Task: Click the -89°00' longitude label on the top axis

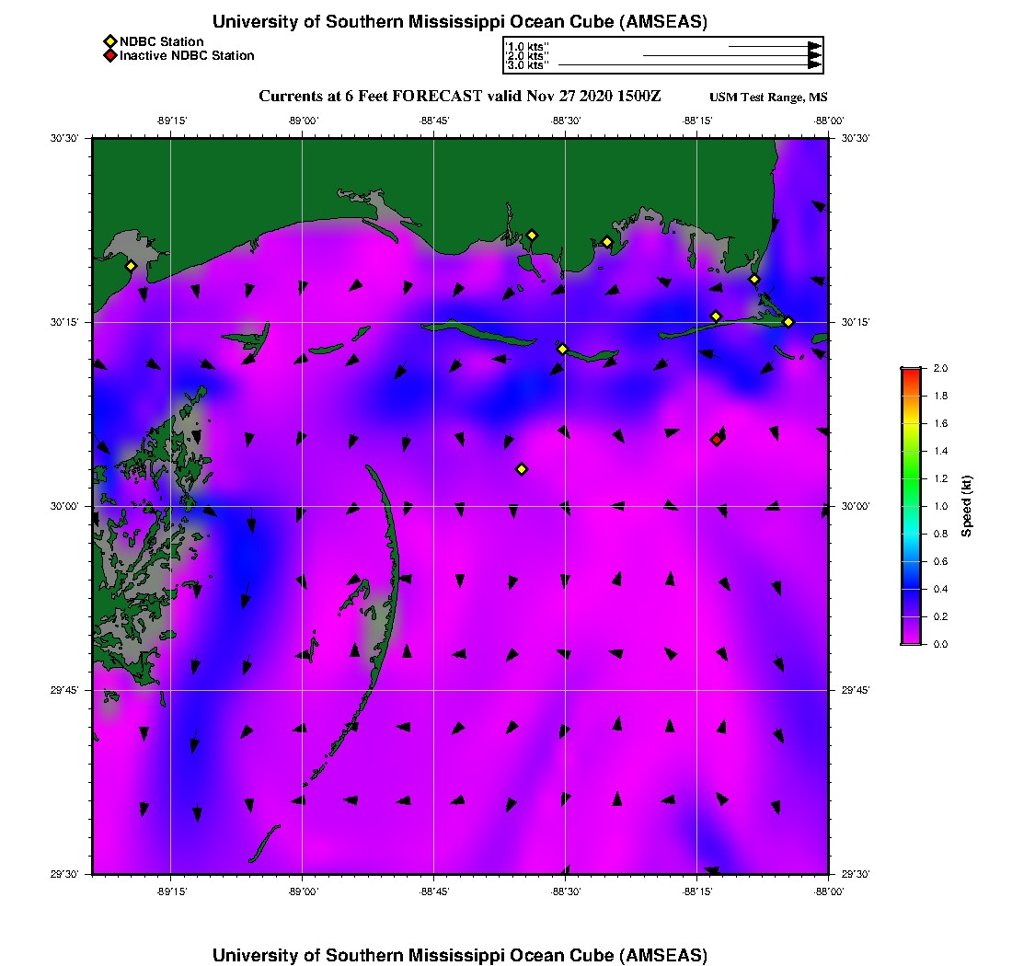Action: click(303, 121)
